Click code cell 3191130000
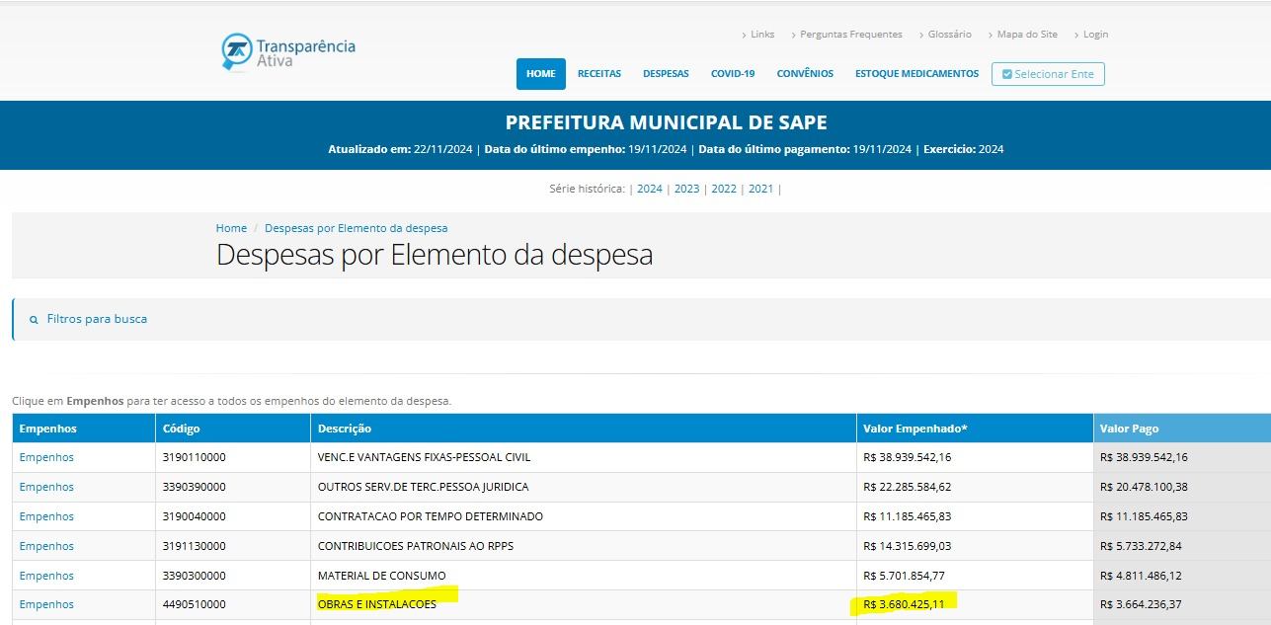Viewport: 1271px width, 625px height. coord(195,546)
